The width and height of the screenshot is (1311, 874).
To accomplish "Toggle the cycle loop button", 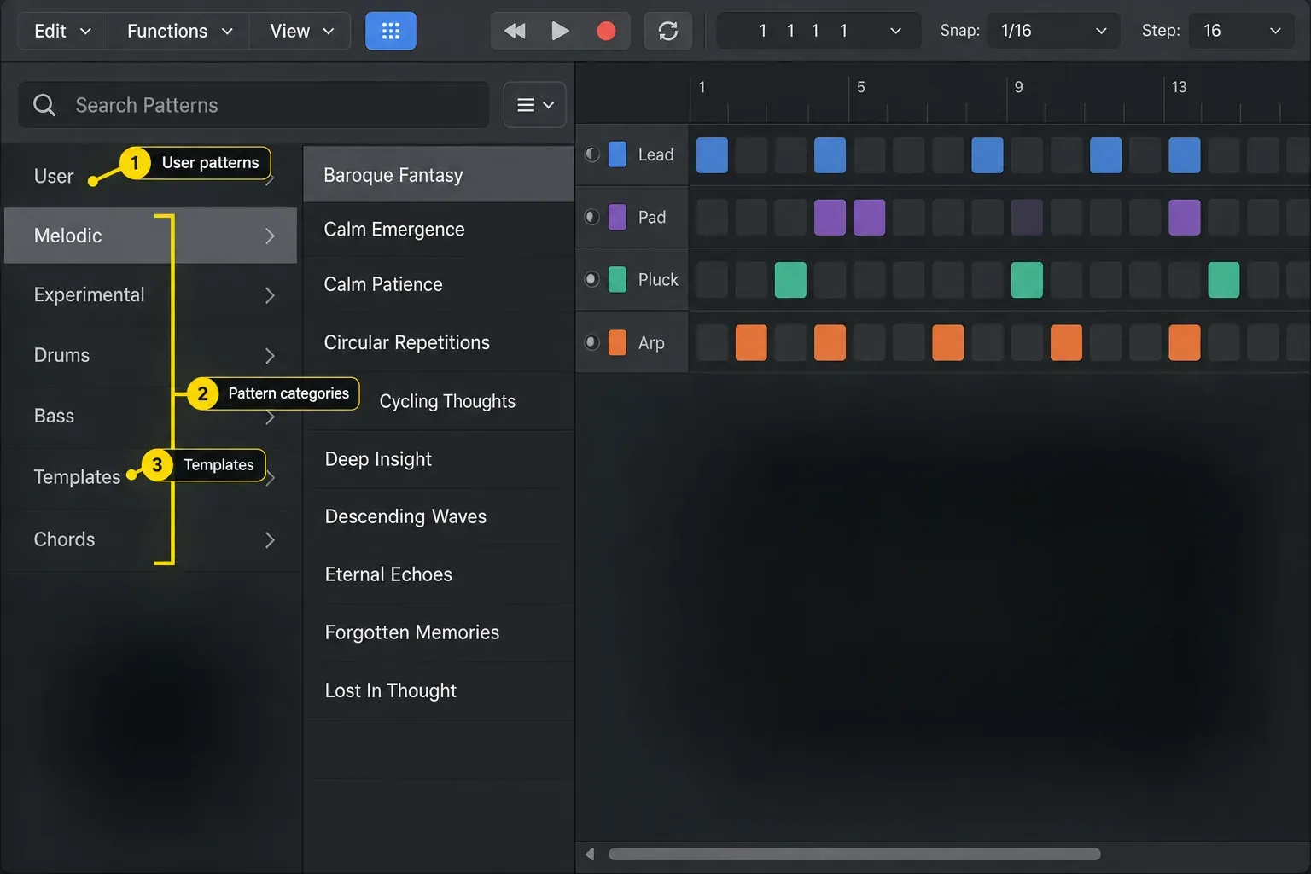I will 668,32.
